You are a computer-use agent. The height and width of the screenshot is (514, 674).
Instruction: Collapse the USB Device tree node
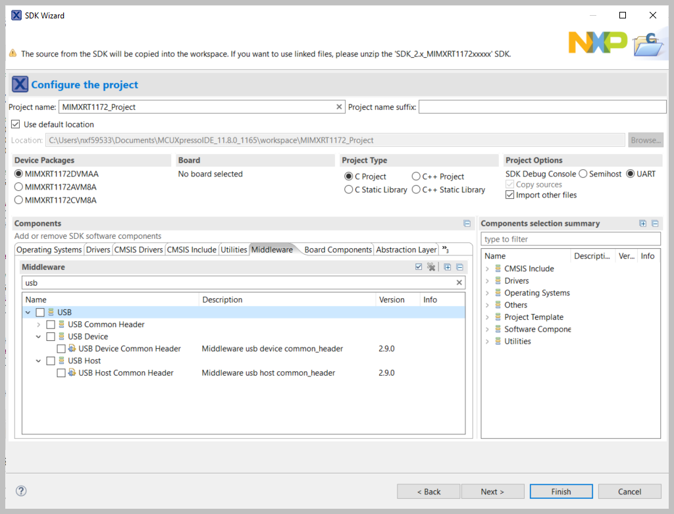tap(38, 336)
